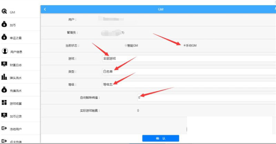Click the back arrow in GM header
Screen dimensions: 276x144
coord(45,9)
